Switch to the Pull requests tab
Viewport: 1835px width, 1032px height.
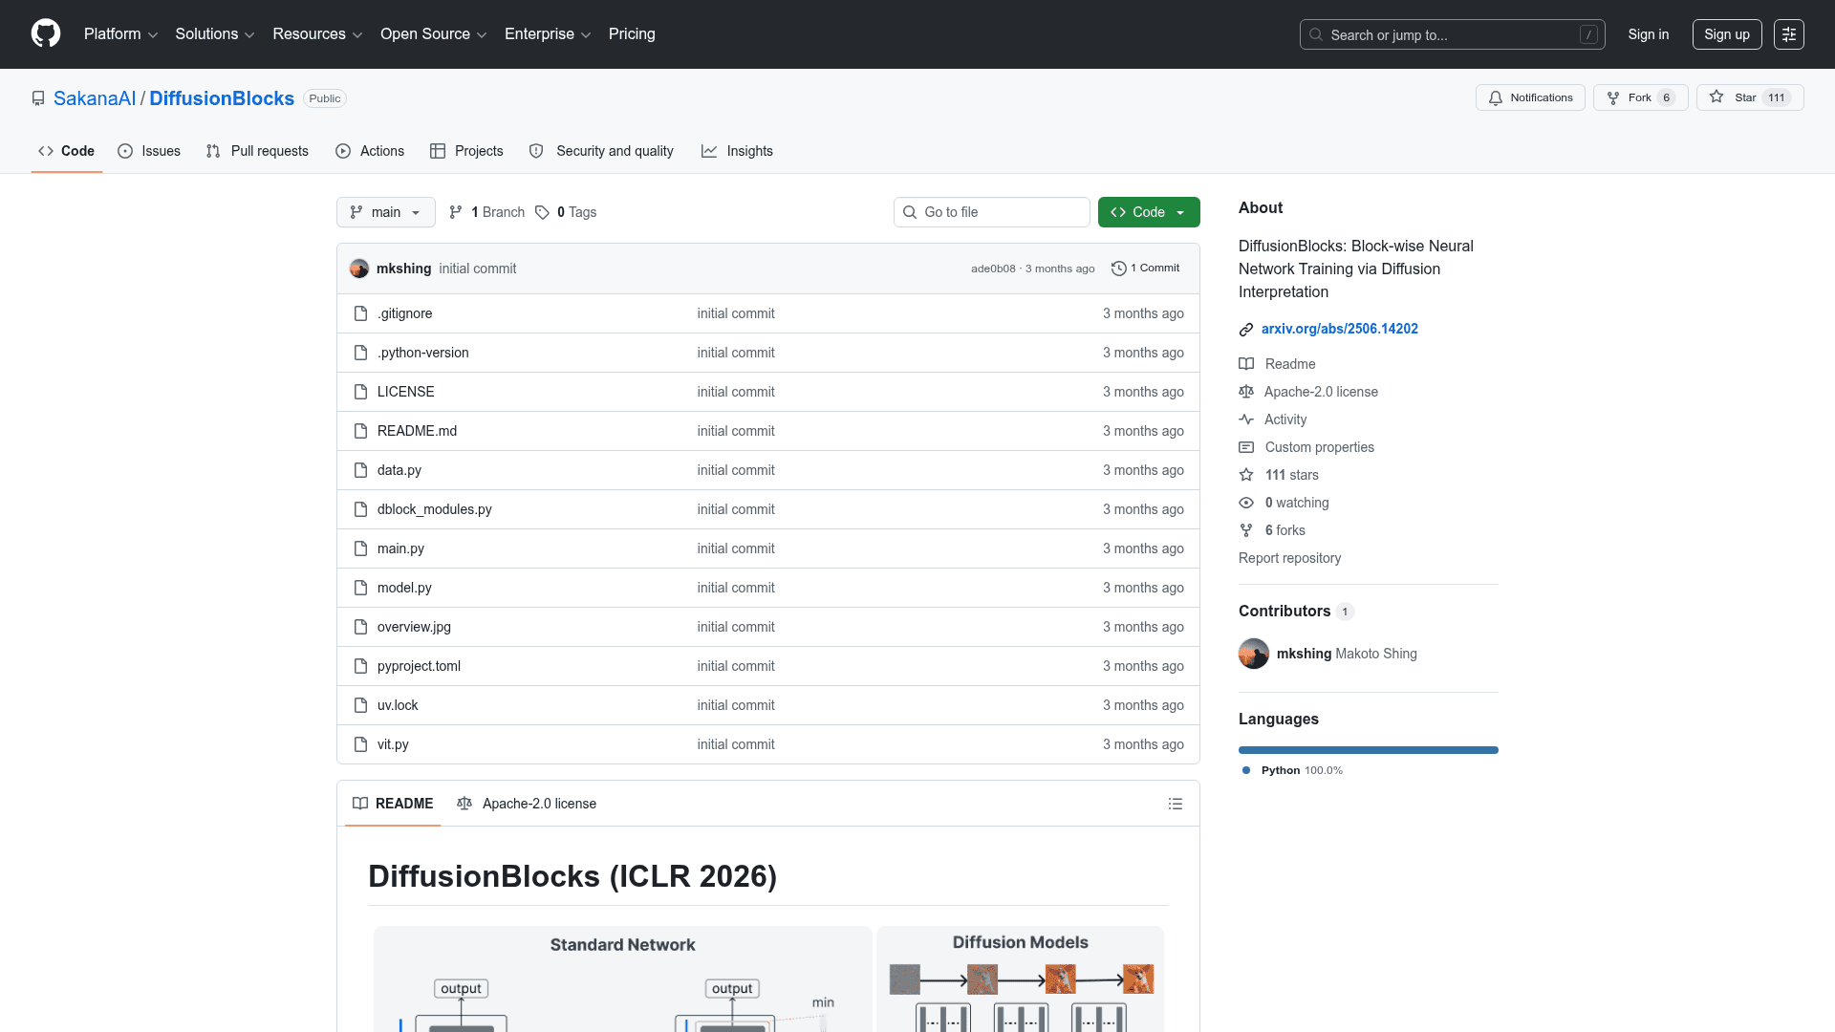(x=257, y=151)
